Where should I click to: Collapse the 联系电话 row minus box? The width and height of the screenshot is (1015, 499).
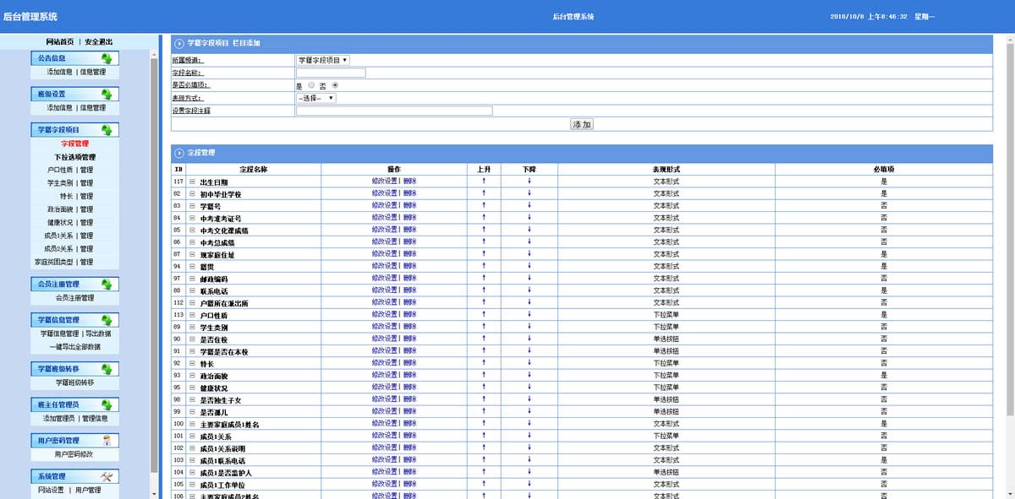click(x=192, y=290)
